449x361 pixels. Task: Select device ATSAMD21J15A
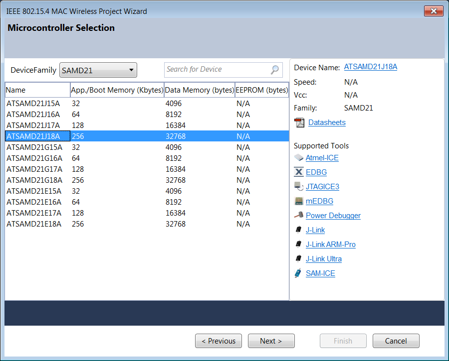147,104
